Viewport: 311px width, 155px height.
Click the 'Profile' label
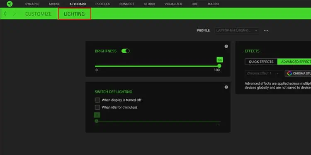(x=203, y=31)
